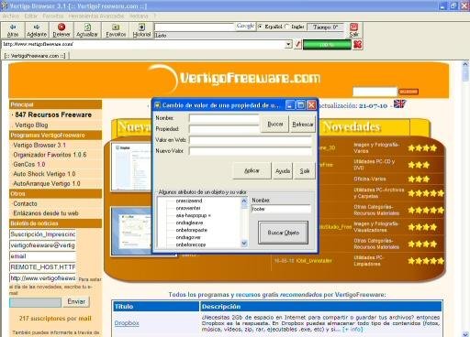Click the attribute list scroll-down arrow

[244, 244]
